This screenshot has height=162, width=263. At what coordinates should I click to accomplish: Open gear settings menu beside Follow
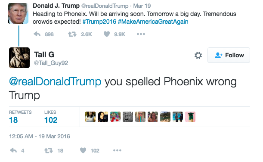[198, 55]
